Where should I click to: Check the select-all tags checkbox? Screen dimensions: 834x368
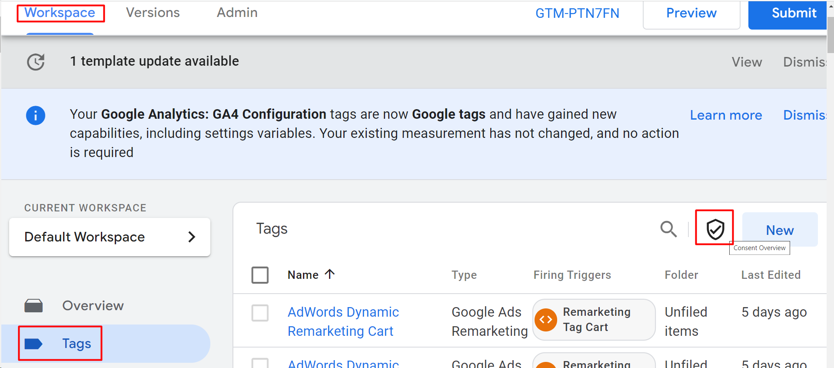[260, 275]
